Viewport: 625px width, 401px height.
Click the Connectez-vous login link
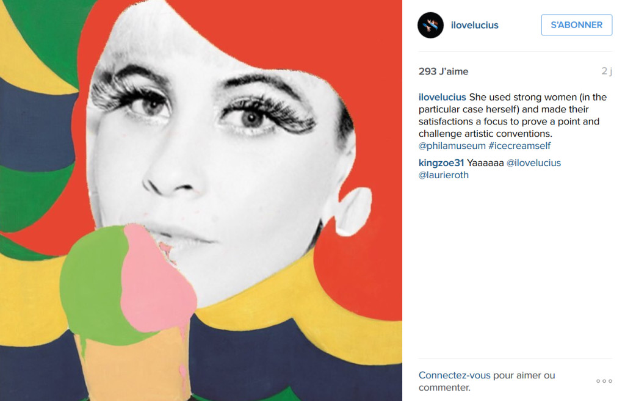pos(454,375)
